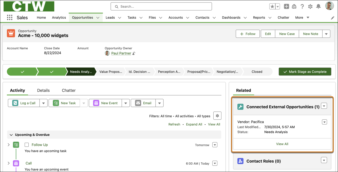Click View All in Connected External Opportunities

point(282,144)
